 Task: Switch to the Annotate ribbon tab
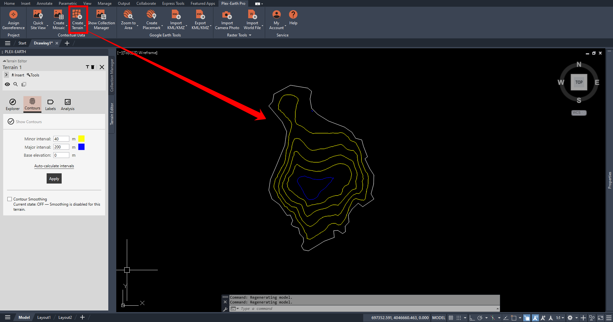[x=44, y=4]
